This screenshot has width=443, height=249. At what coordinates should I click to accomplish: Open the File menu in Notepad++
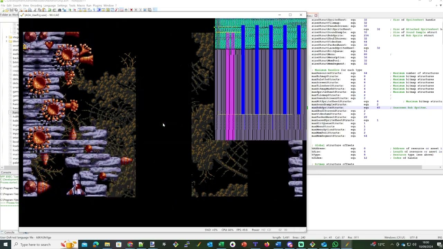(x=3, y=6)
